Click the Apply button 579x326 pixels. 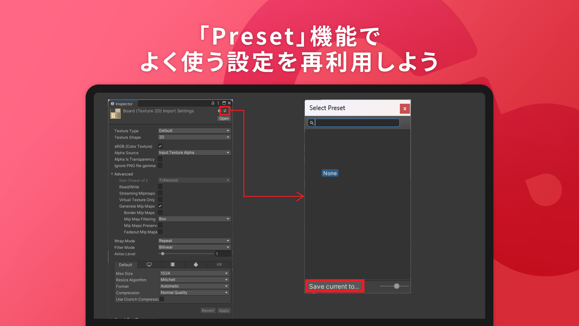[x=224, y=311]
